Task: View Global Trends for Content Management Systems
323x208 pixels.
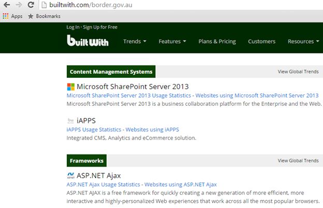Action: [x=298, y=72]
